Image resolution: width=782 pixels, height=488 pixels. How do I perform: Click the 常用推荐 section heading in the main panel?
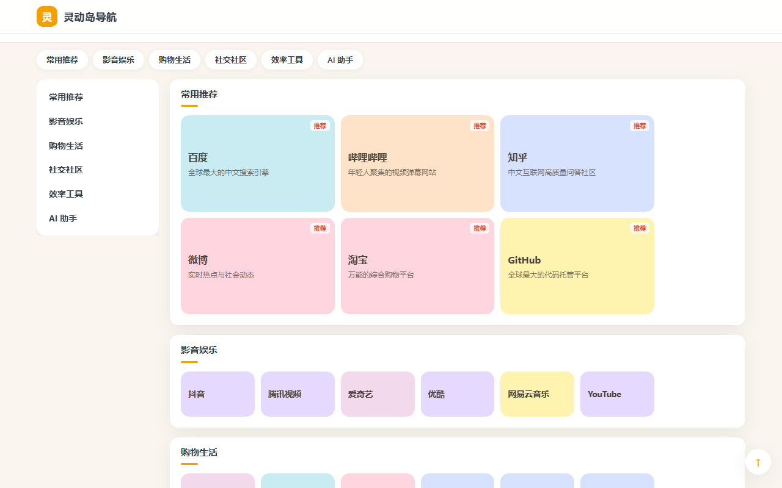tap(199, 95)
